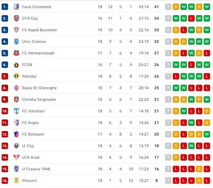Click the Mioveni club crest
The width and height of the screenshot is (213, 188).
tap(16, 181)
